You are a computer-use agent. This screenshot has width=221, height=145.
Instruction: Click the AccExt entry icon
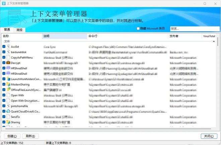(x=8, y=46)
